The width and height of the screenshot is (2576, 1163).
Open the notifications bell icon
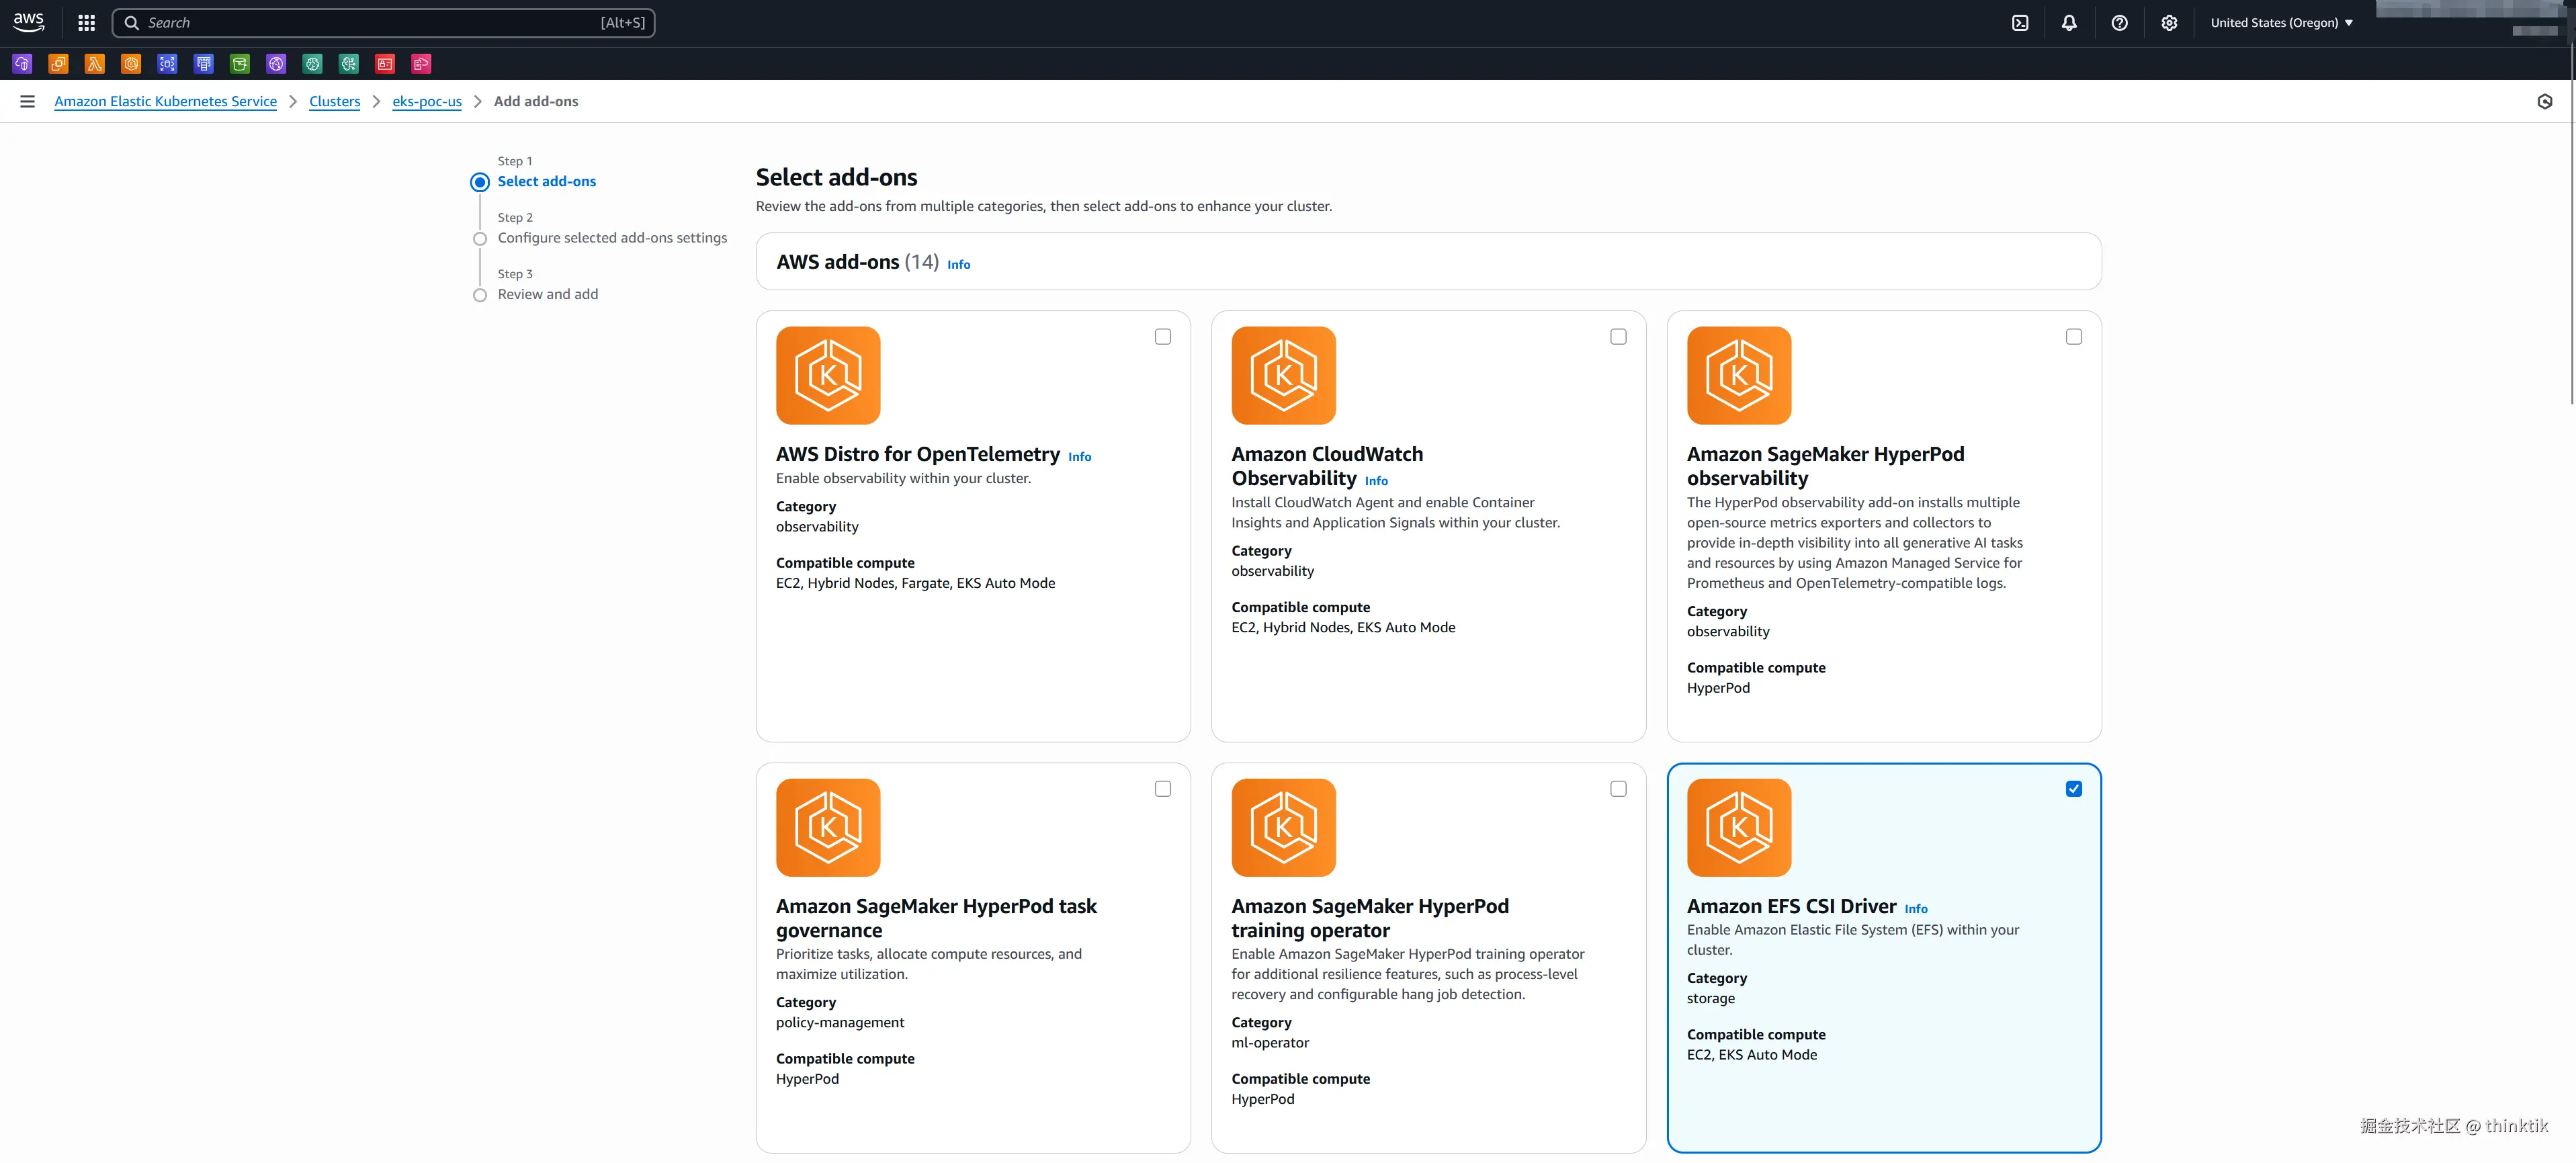click(2069, 22)
